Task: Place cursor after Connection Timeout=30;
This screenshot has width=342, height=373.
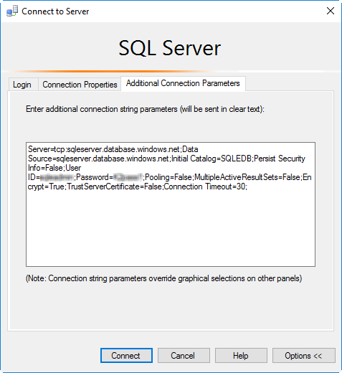Action: 247,186
